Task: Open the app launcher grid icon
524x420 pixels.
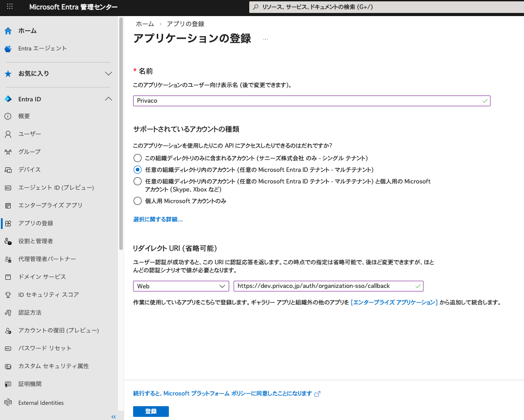Action: (10, 6)
